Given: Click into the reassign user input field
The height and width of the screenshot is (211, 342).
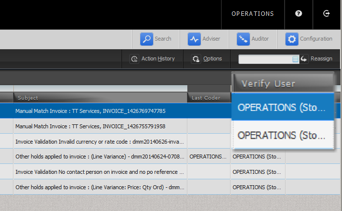Looking at the screenshot, I should click(265, 59).
